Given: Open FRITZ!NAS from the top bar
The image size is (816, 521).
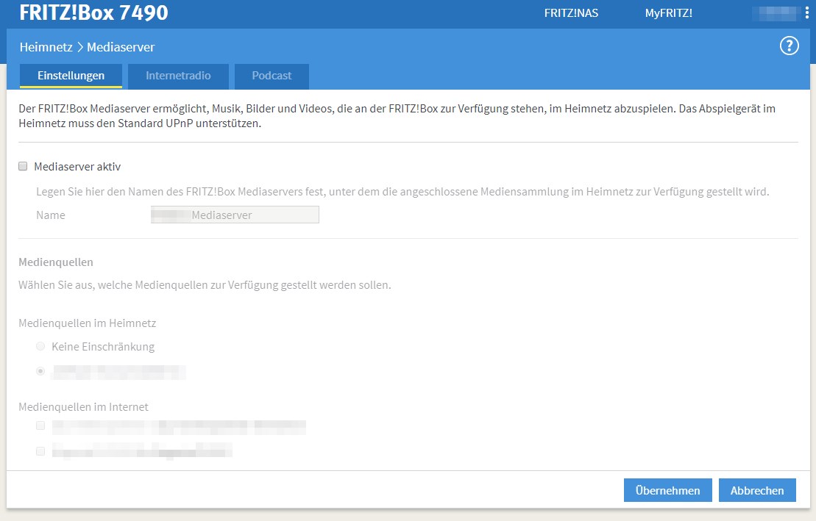Looking at the screenshot, I should pyautogui.click(x=571, y=13).
